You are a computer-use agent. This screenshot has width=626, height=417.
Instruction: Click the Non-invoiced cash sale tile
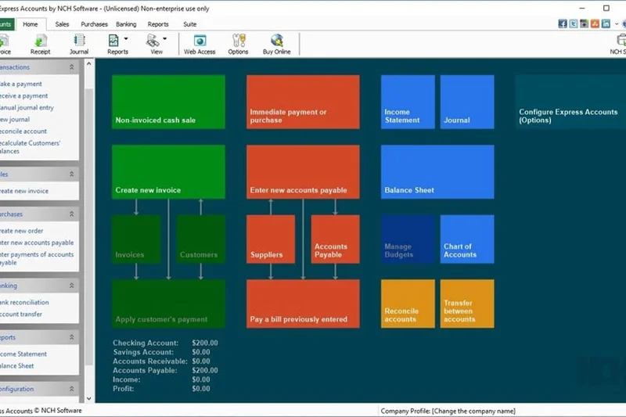[x=168, y=102]
